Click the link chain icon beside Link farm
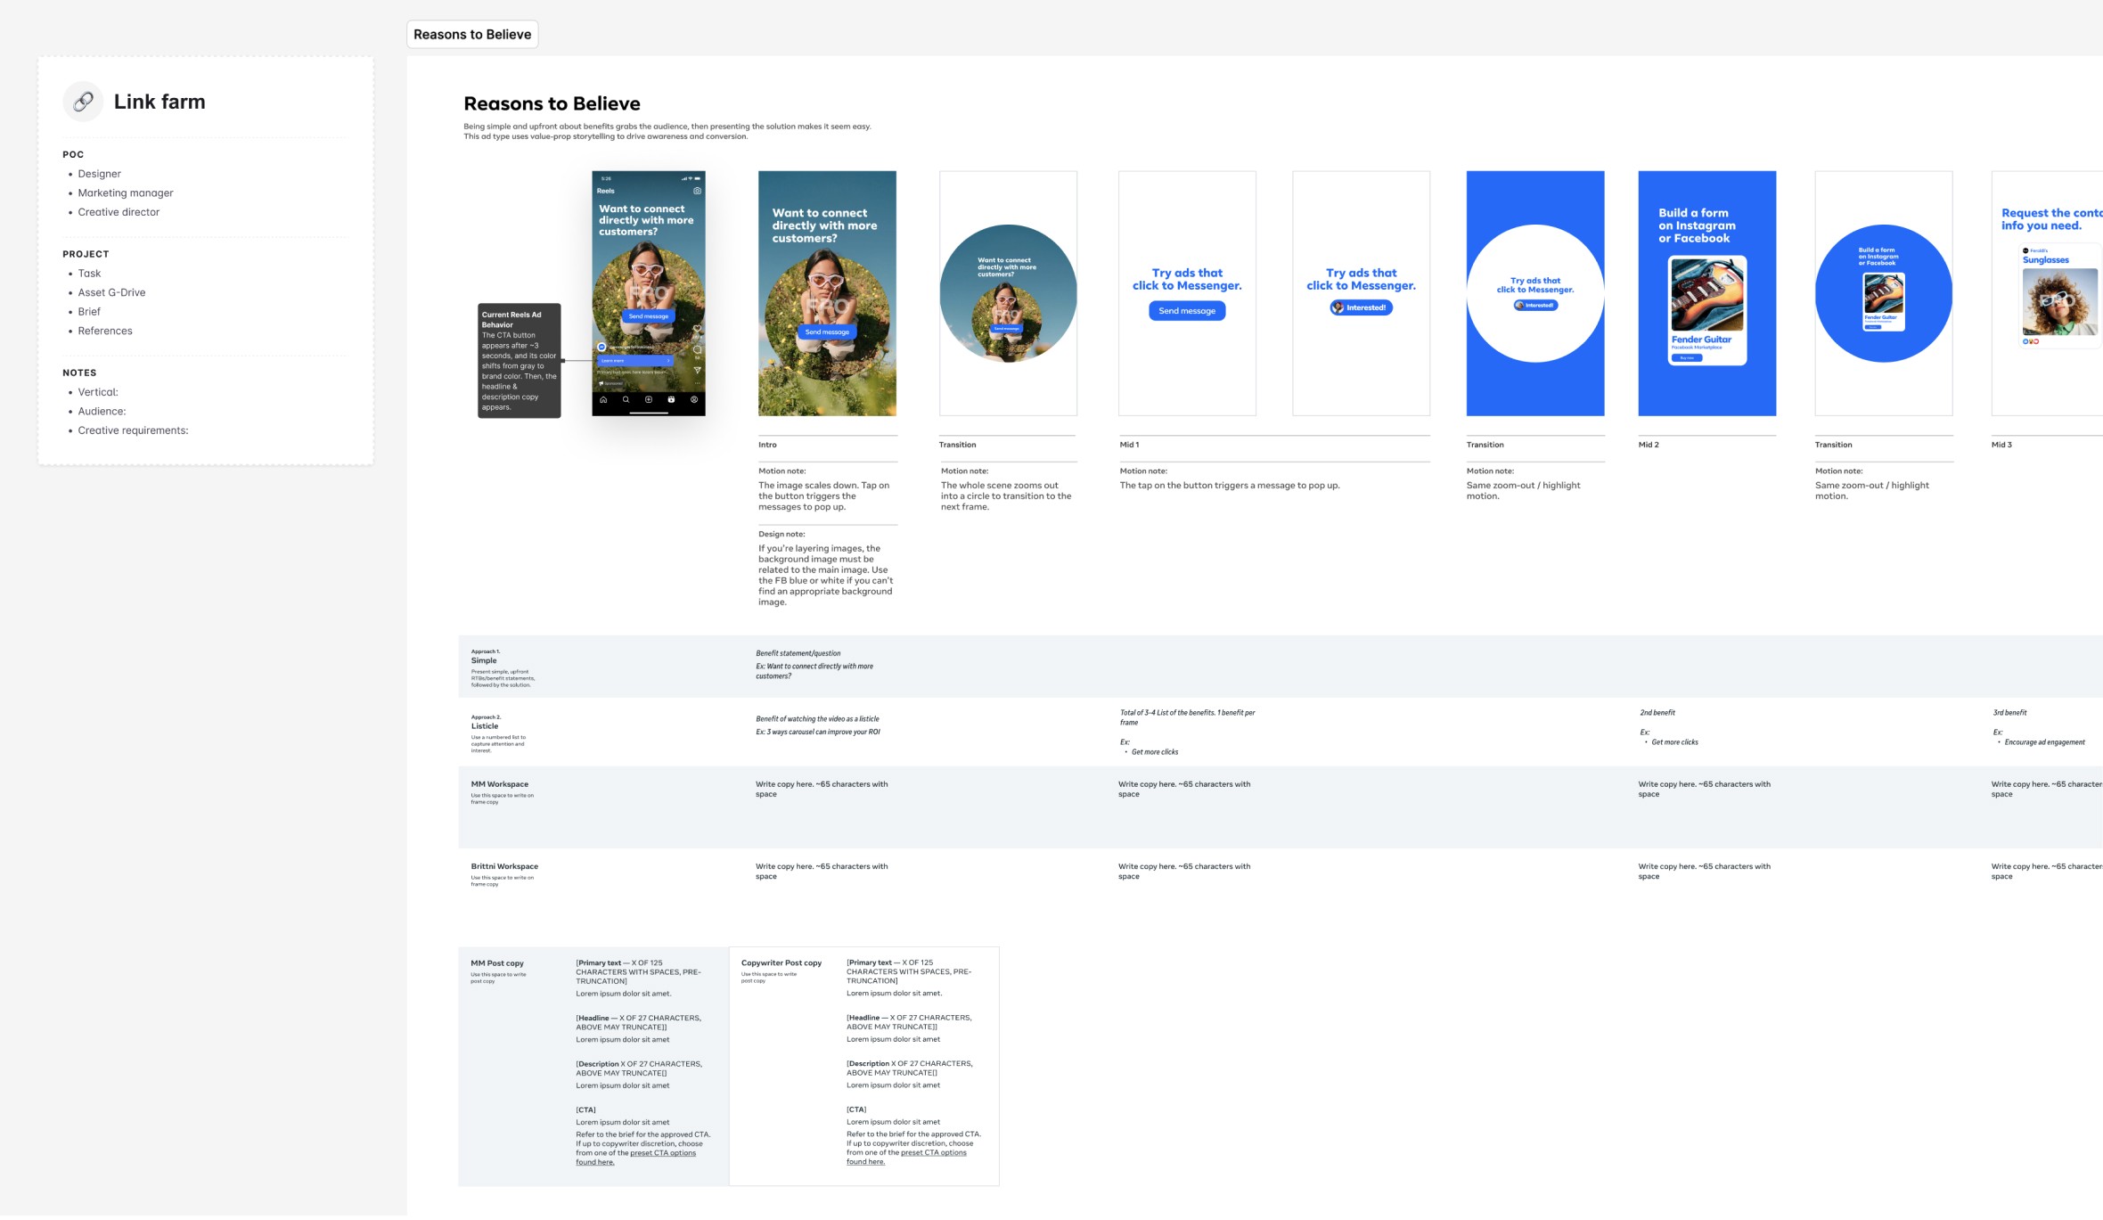2103x1220 pixels. click(83, 102)
